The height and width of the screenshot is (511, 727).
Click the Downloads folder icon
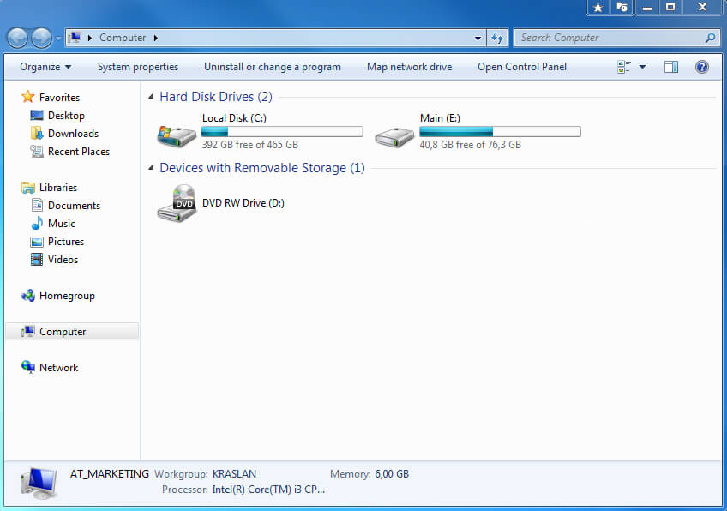[37, 134]
